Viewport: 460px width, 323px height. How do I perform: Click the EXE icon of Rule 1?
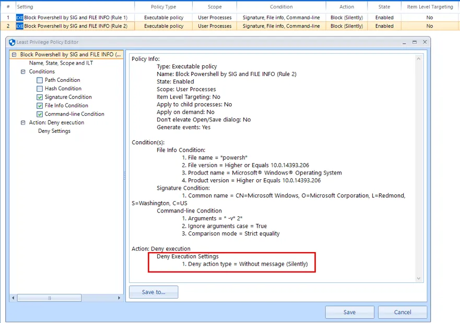click(20, 17)
